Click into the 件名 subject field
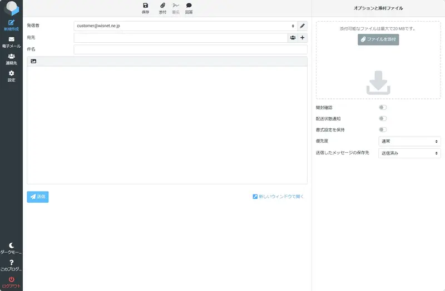 [190, 49]
